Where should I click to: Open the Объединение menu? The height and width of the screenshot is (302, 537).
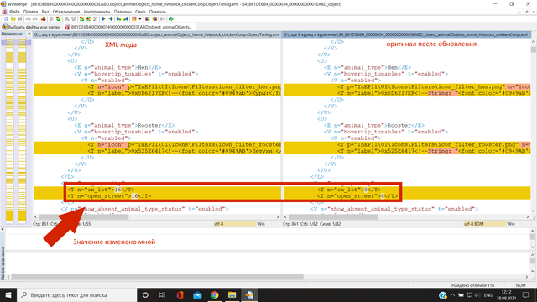point(66,12)
